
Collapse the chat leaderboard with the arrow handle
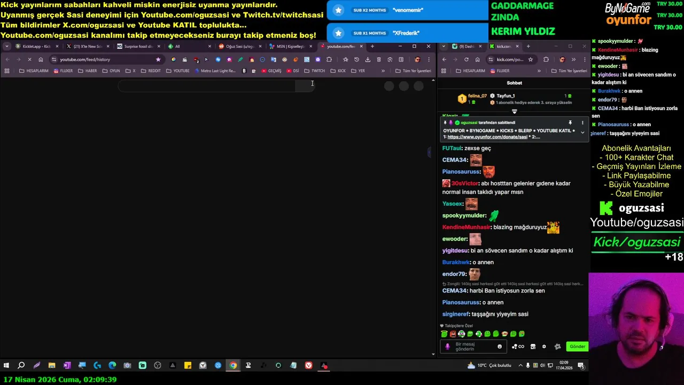(515, 112)
